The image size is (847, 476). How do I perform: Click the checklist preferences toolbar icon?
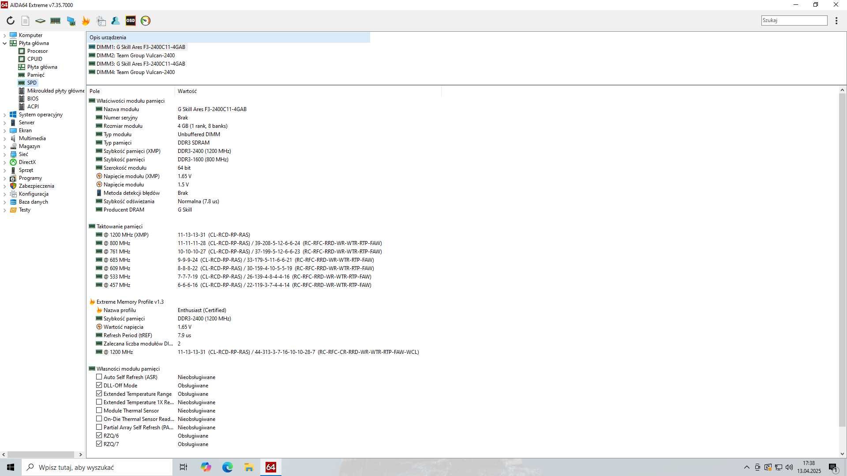click(101, 21)
